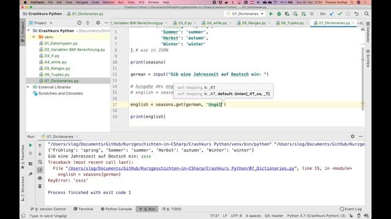Viewport: 391px width, 219px height.
Task: Select Scratches and Consoles node
Action: tap(60, 93)
